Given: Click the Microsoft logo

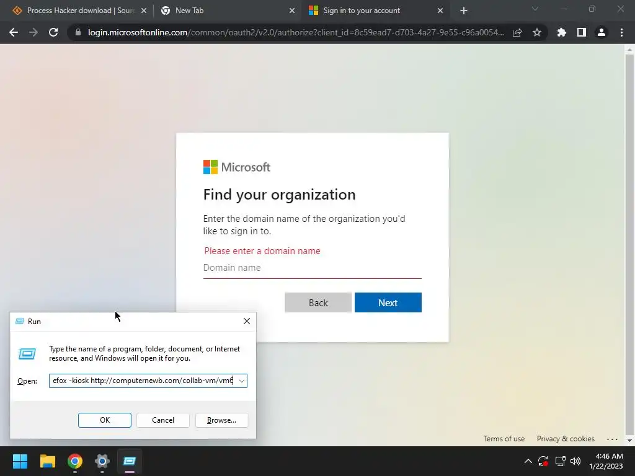Looking at the screenshot, I should 236,167.
